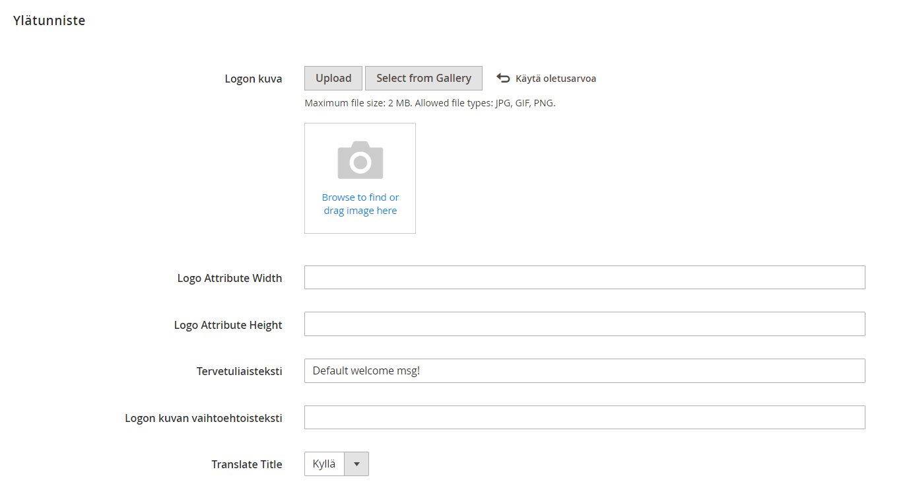Screen dimensions: 911x488
Task: Click the 'Kyllä' value in Translate Title
Action: [324, 464]
